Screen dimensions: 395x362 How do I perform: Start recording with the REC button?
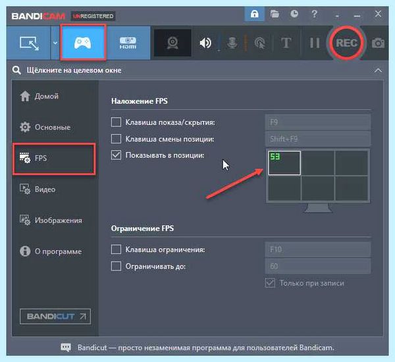click(x=346, y=43)
